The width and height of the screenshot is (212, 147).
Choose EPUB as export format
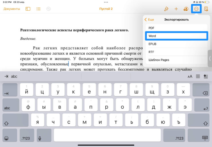(176, 44)
